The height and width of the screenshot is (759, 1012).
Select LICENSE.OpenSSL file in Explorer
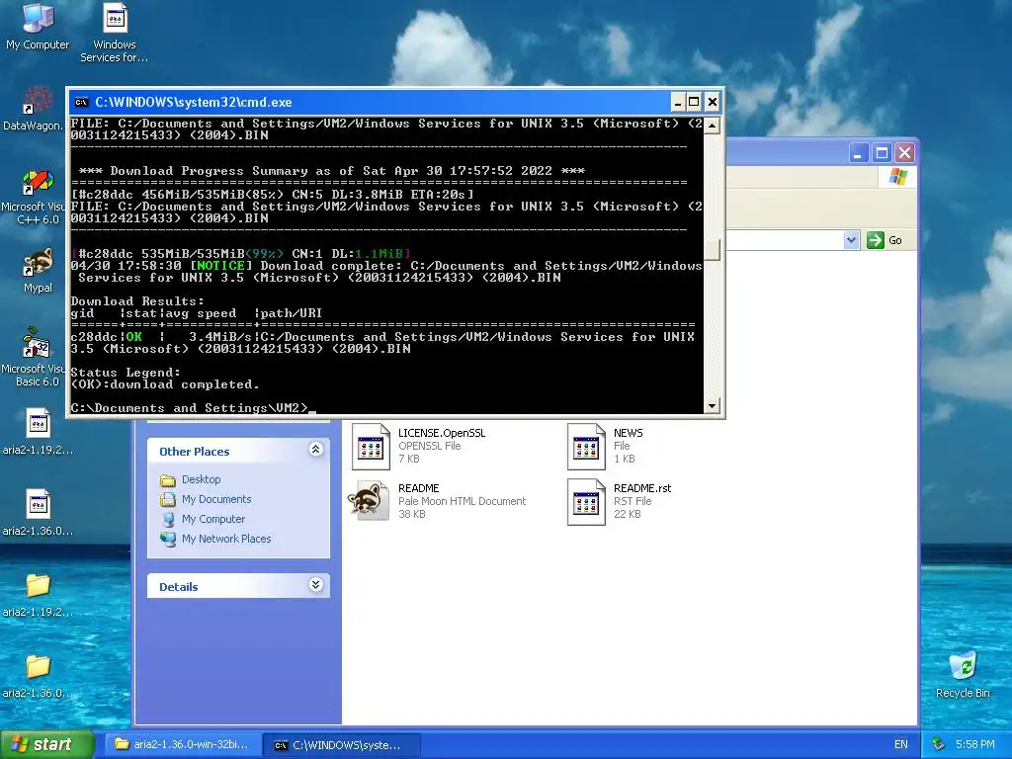[x=419, y=446]
